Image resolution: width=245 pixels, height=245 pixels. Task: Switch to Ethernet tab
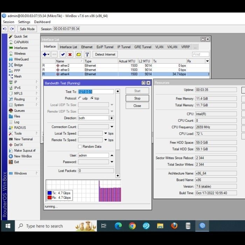pyautogui.click(x=87, y=47)
